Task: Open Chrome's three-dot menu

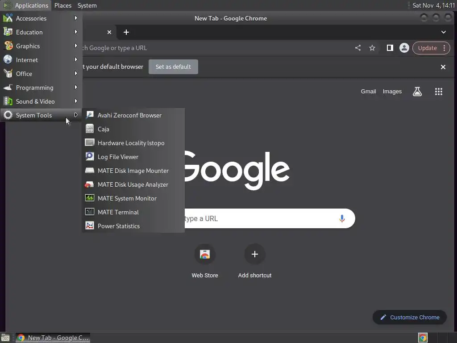Action: [444, 48]
